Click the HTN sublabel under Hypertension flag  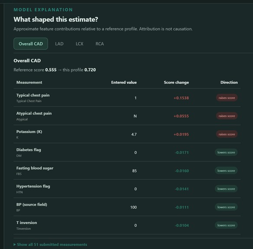click(20, 192)
